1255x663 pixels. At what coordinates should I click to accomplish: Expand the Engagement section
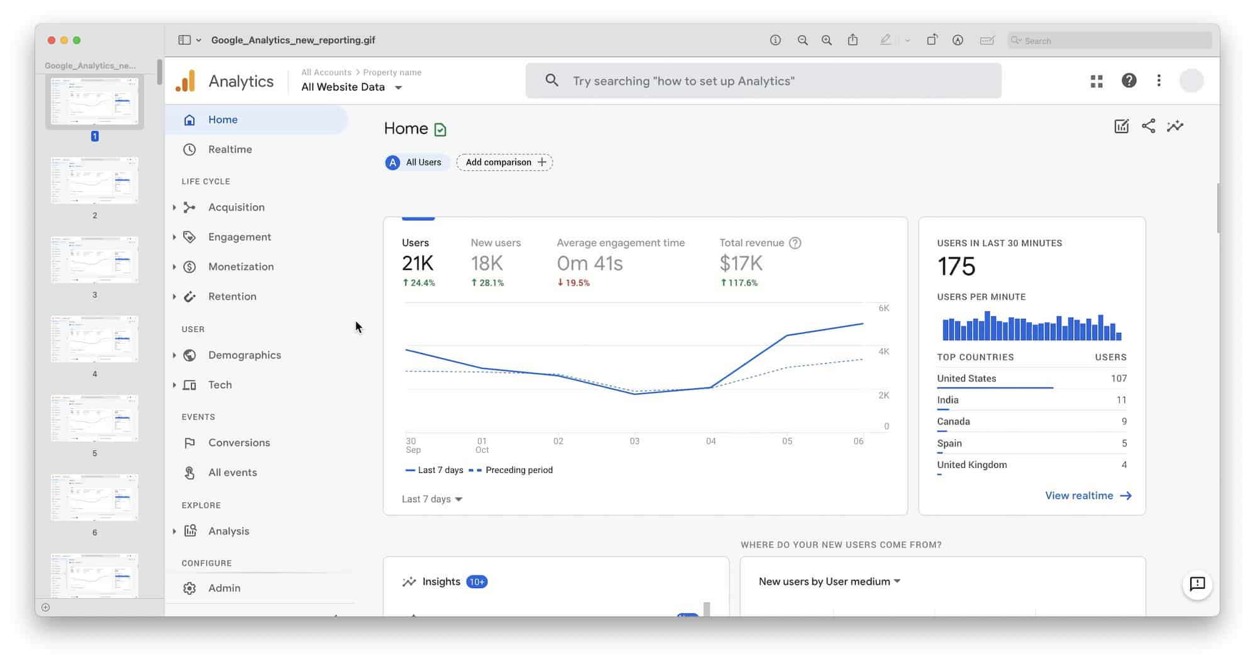tap(174, 237)
